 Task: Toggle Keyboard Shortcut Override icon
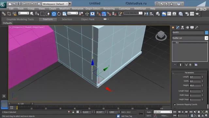coord(92,14)
